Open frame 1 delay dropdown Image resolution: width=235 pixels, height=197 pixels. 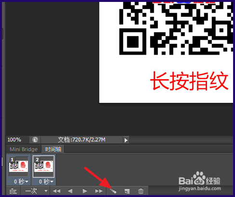(21, 182)
